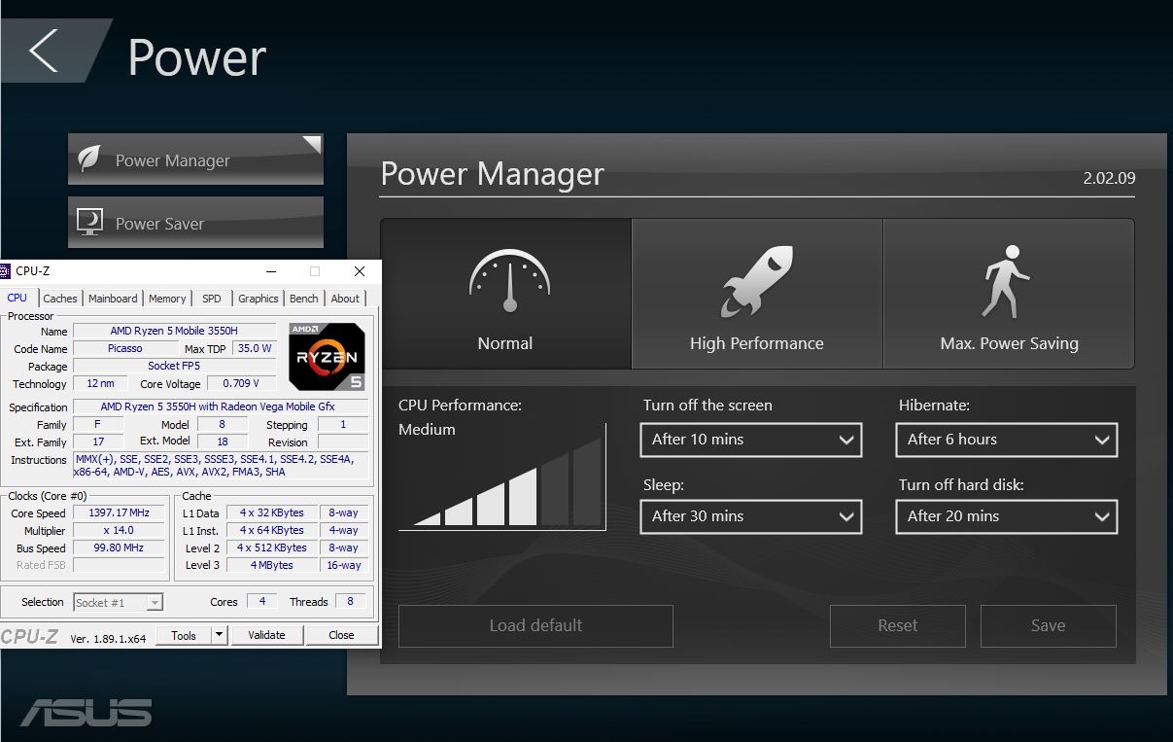Close the CPU-Z window
The height and width of the screenshot is (742, 1173).
click(360, 271)
